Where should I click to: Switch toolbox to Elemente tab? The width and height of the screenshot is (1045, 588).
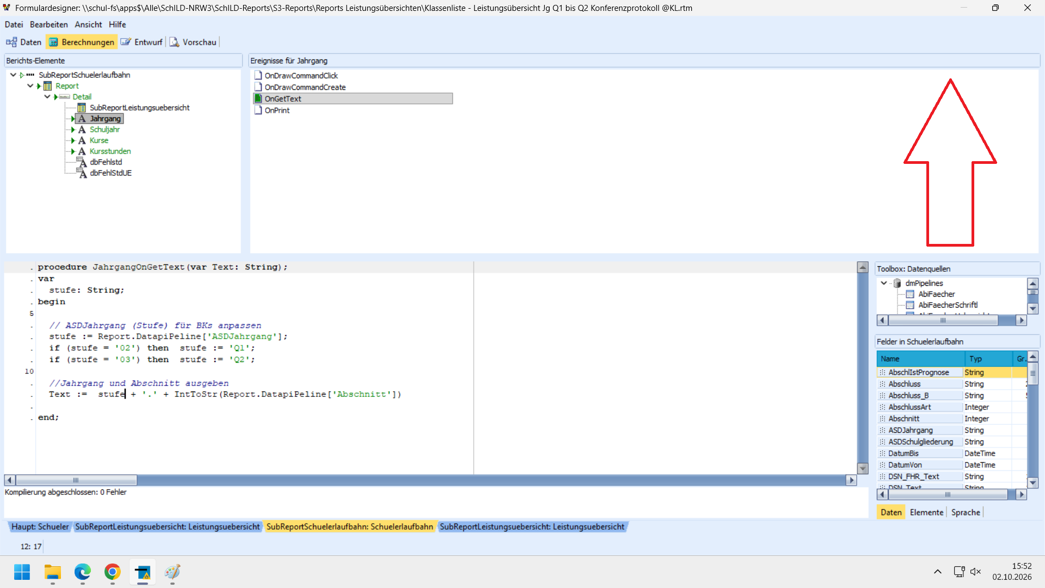pyautogui.click(x=926, y=512)
